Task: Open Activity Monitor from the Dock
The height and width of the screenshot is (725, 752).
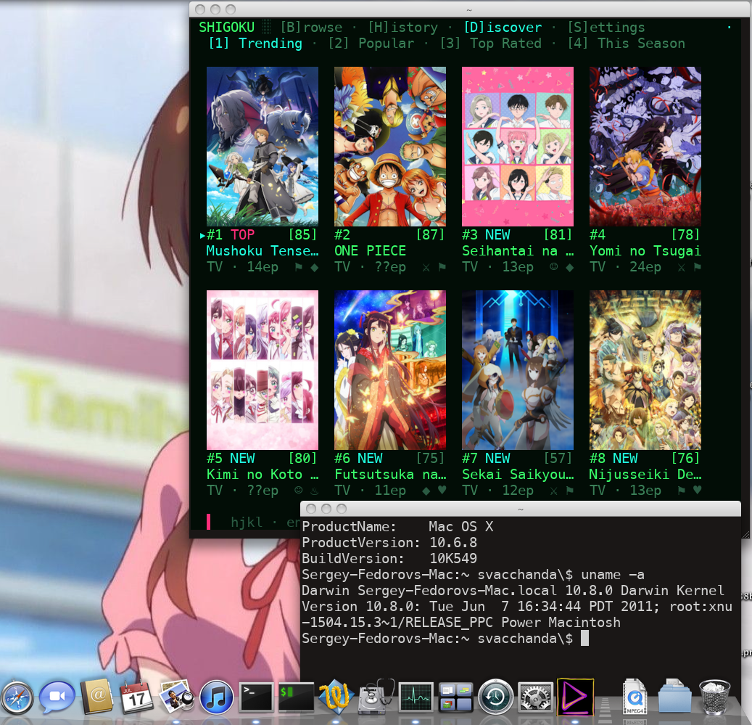Action: (416, 697)
